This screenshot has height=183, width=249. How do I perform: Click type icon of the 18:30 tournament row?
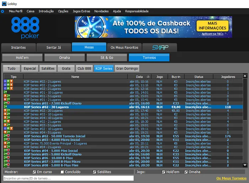[7, 121]
